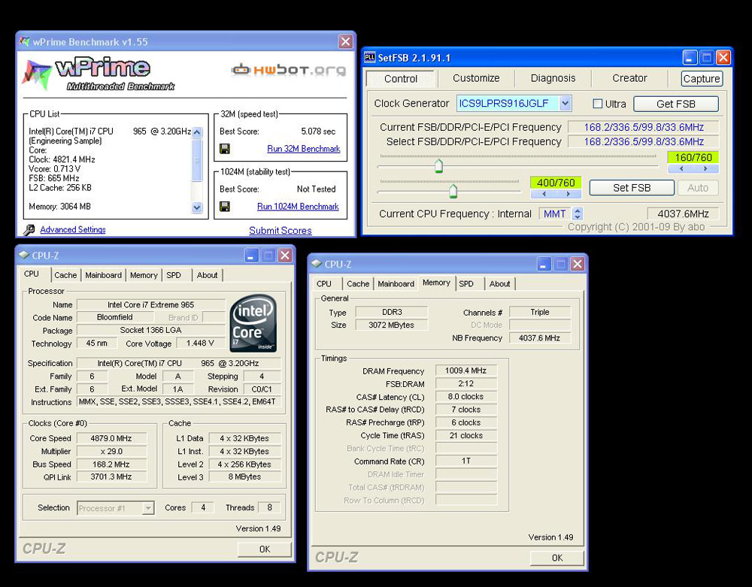The width and height of the screenshot is (752, 587).
Task: Open Memory tab in left CPU-Z window
Action: tap(144, 275)
